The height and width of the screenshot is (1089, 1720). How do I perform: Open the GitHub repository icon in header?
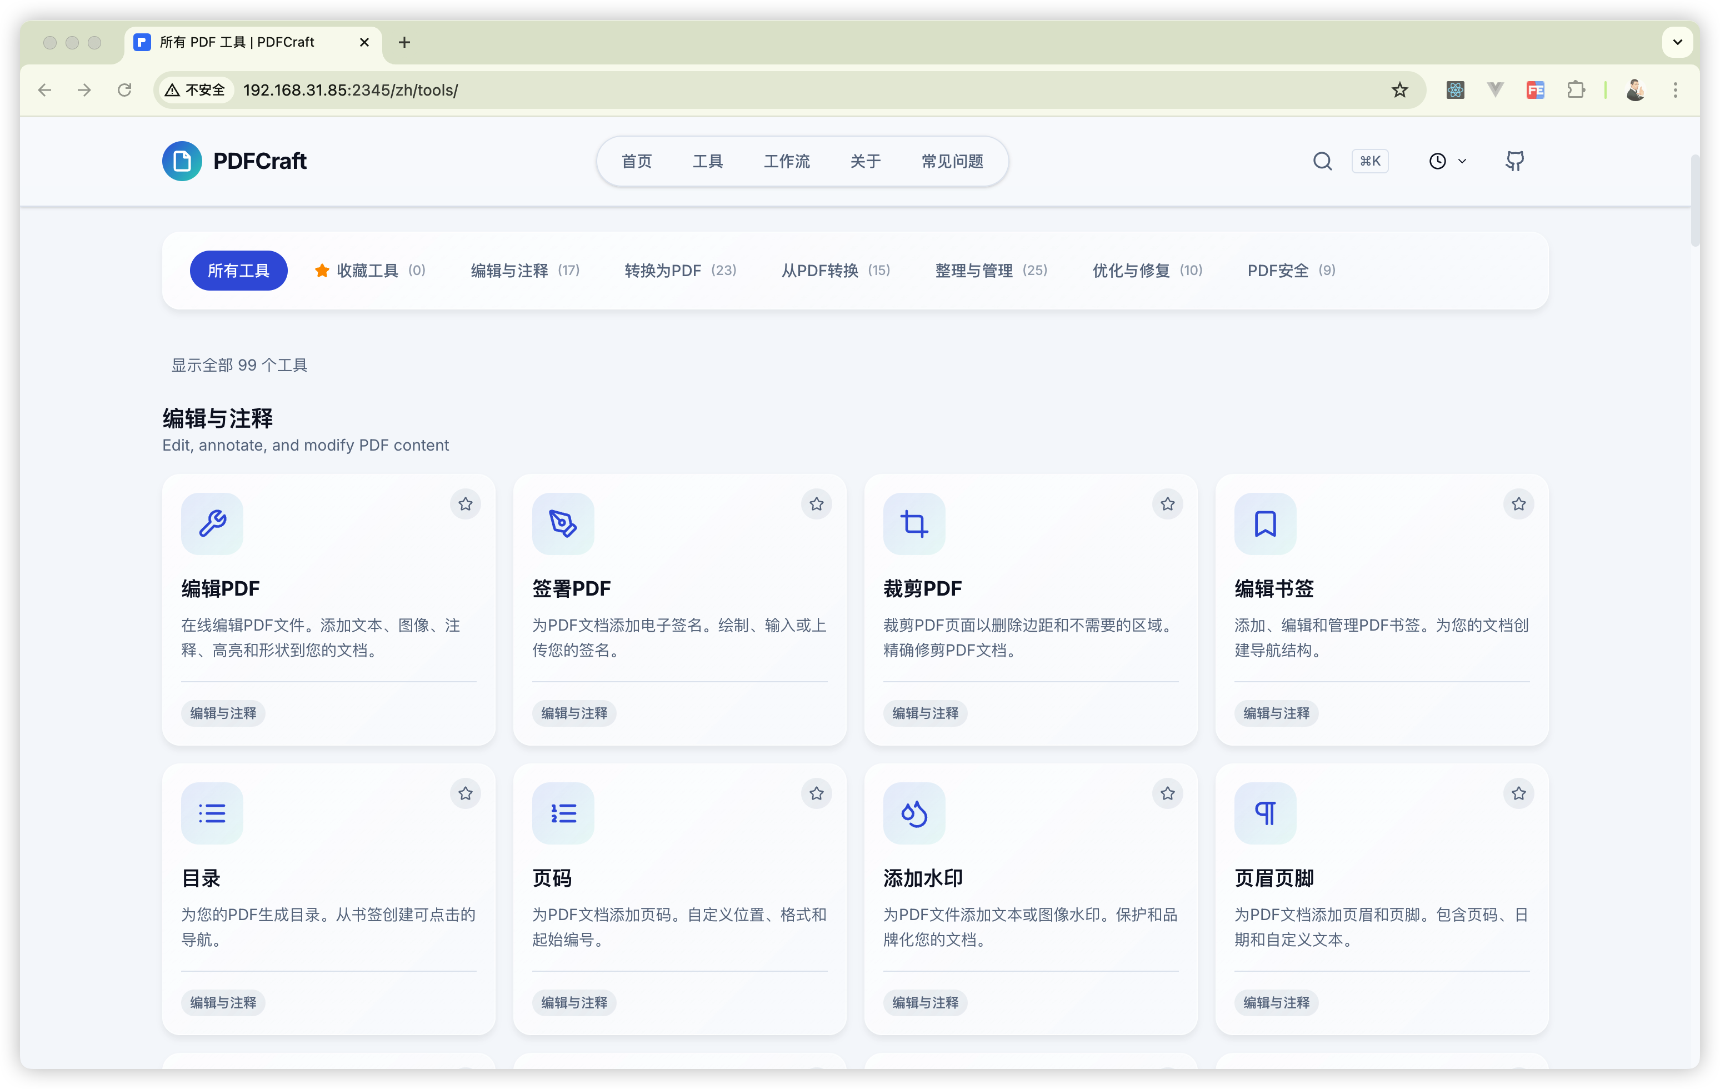tap(1514, 161)
